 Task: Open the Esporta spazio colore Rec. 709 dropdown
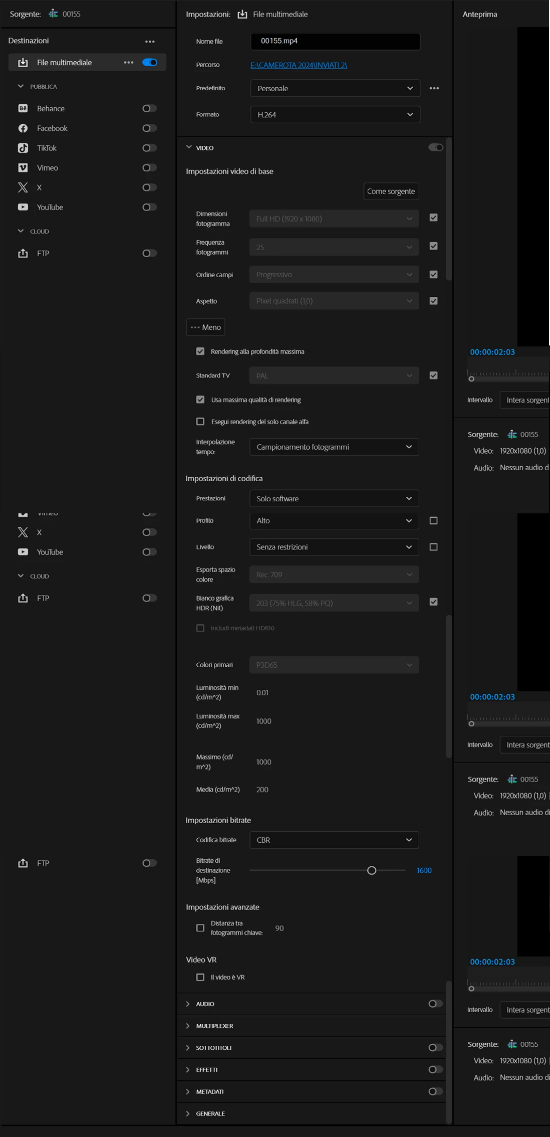point(334,575)
